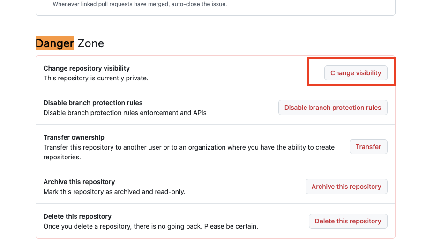426x244 pixels.
Task: Click the highlighted word Danger in heading
Action: (55, 43)
